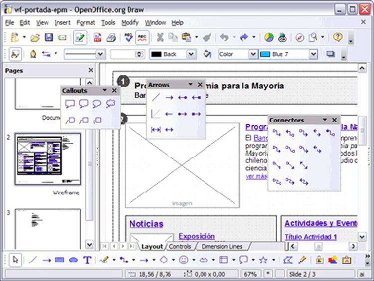Click the ver más link
374x281 pixels.
click(256, 176)
